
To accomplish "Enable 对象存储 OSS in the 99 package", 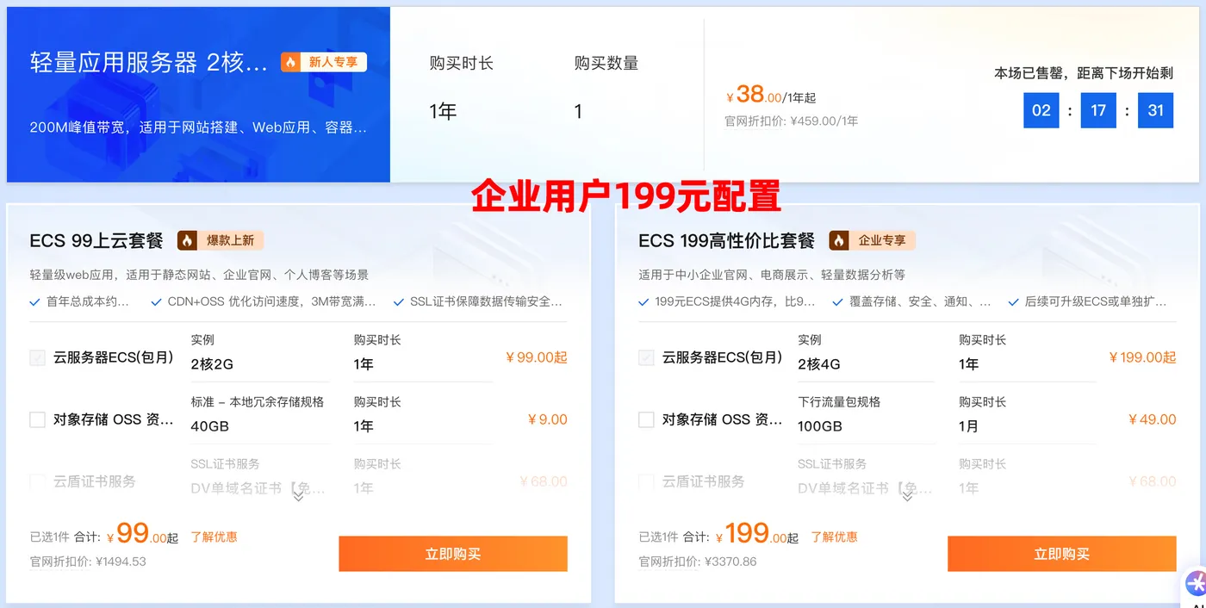I will [x=36, y=419].
